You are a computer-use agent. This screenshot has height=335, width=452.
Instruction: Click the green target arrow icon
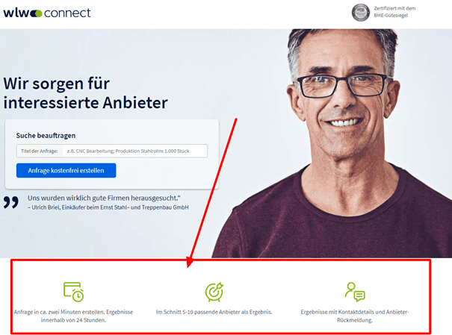click(x=214, y=292)
